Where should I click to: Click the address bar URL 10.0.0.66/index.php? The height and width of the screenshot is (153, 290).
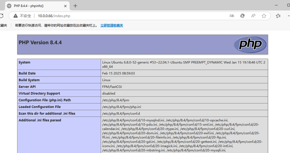[x=54, y=16]
